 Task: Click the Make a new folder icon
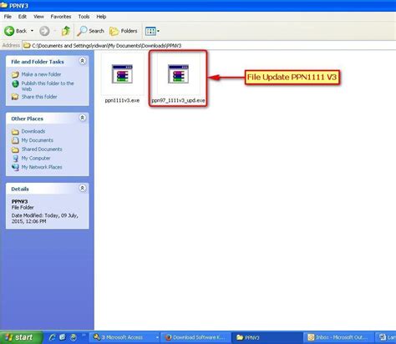[x=15, y=74]
